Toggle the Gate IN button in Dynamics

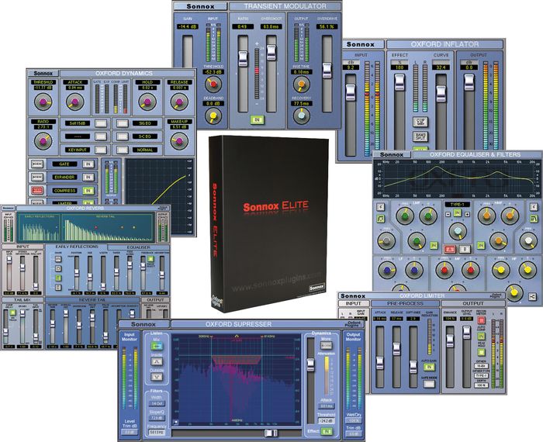88,164
